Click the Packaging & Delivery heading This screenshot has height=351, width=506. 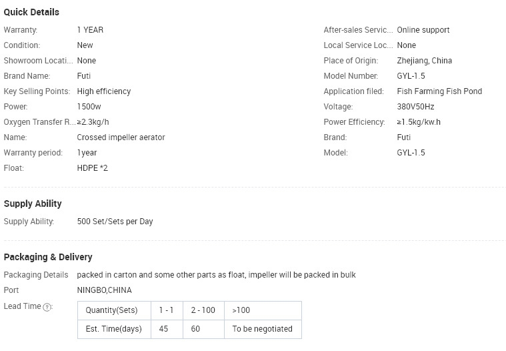pyautogui.click(x=48, y=257)
